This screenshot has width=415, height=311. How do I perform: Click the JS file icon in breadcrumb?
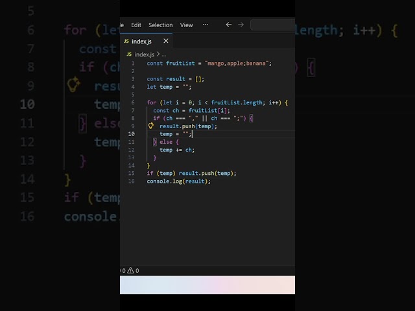pyautogui.click(x=129, y=54)
